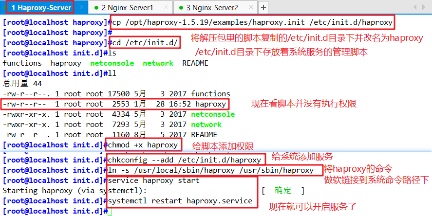Click 'functions' in the ls output line
The height and width of the screenshot is (216, 432).
22,63
